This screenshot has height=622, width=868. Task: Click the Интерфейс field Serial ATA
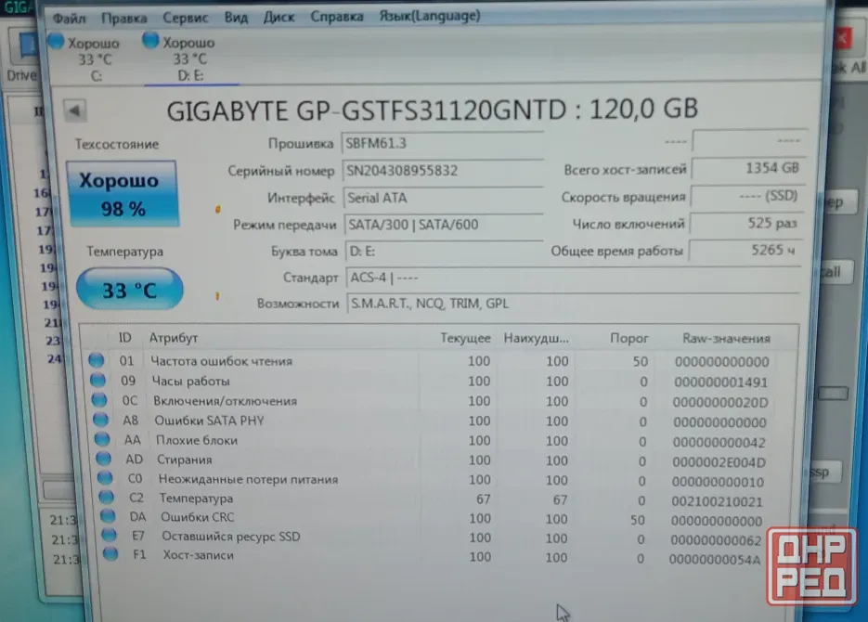coord(443,198)
